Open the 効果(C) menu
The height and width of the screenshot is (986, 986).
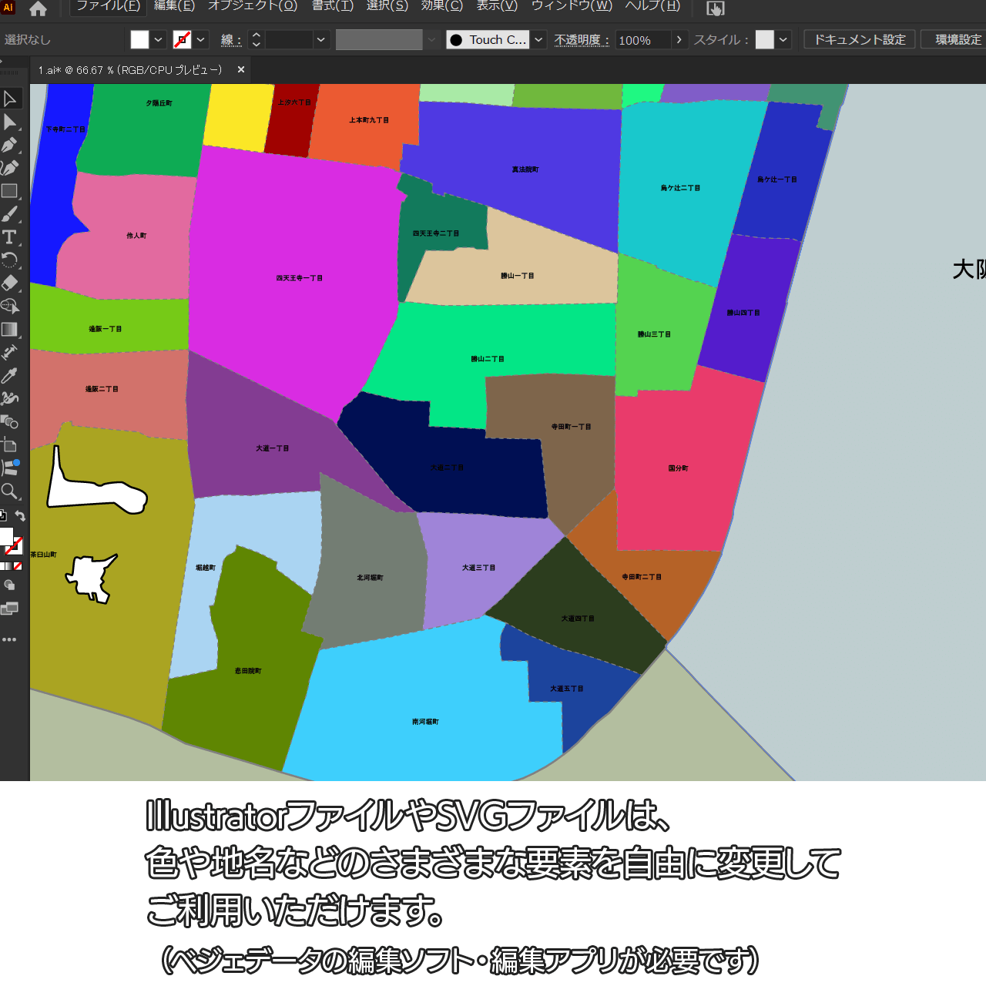[x=442, y=6]
